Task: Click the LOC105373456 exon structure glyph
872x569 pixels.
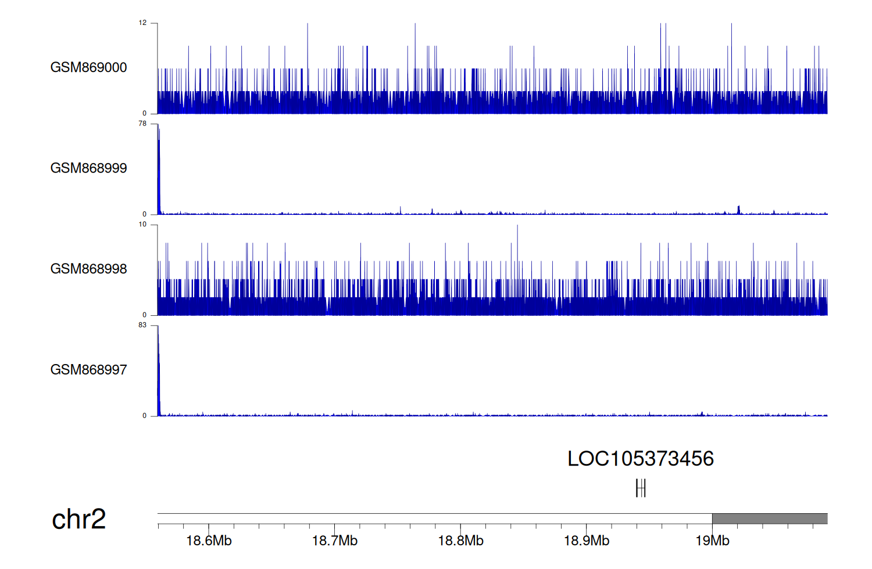Action: click(x=641, y=488)
